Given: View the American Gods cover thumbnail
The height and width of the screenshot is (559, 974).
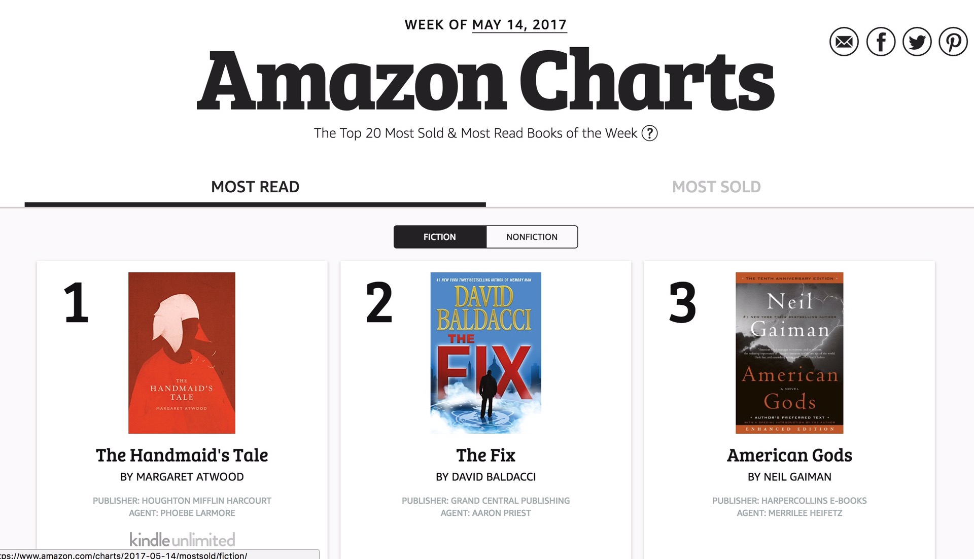Looking at the screenshot, I should click(789, 353).
